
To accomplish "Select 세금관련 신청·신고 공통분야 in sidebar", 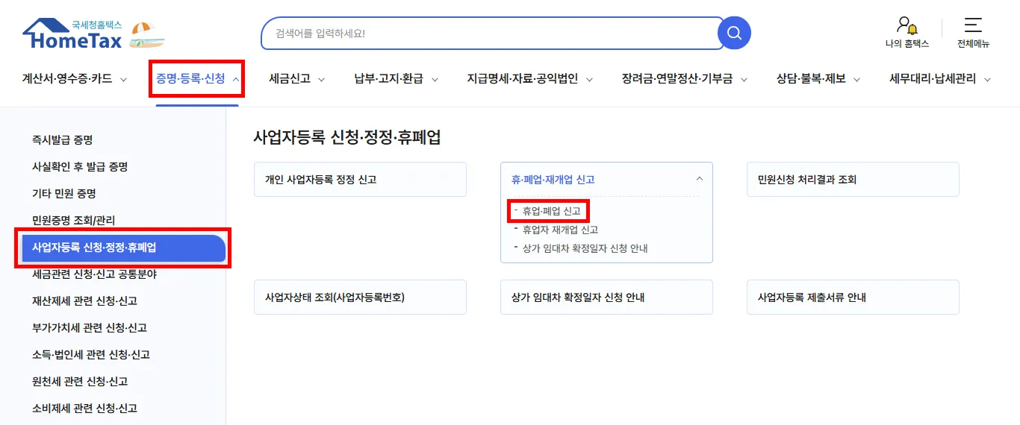I will tap(94, 274).
